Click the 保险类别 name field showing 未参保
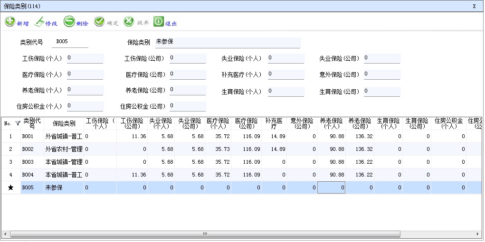Viewport: 485px width, 242px height. click(227, 42)
